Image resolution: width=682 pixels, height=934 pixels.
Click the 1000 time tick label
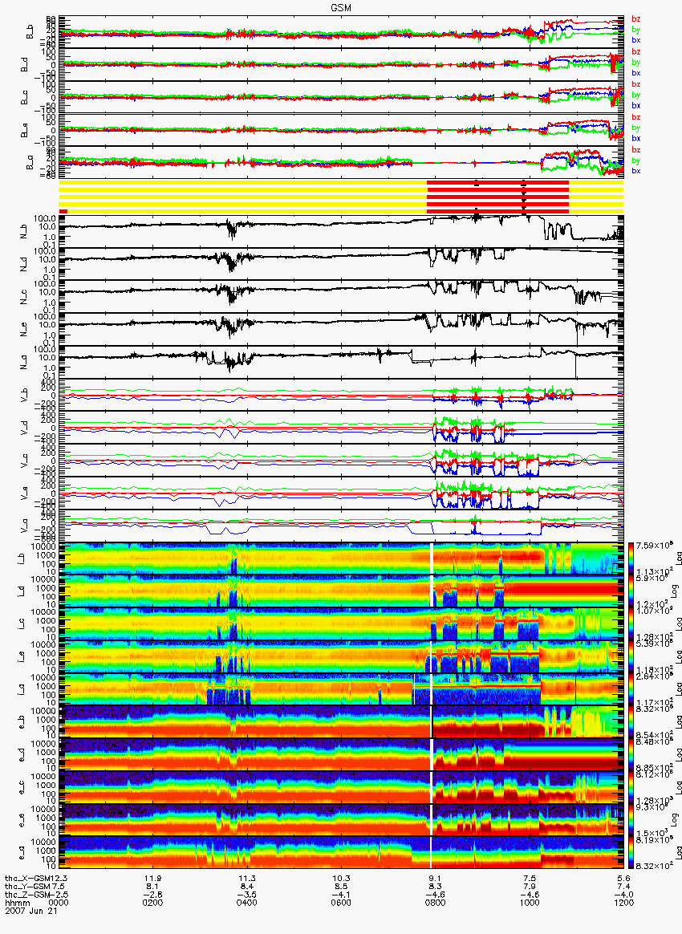pos(530,903)
